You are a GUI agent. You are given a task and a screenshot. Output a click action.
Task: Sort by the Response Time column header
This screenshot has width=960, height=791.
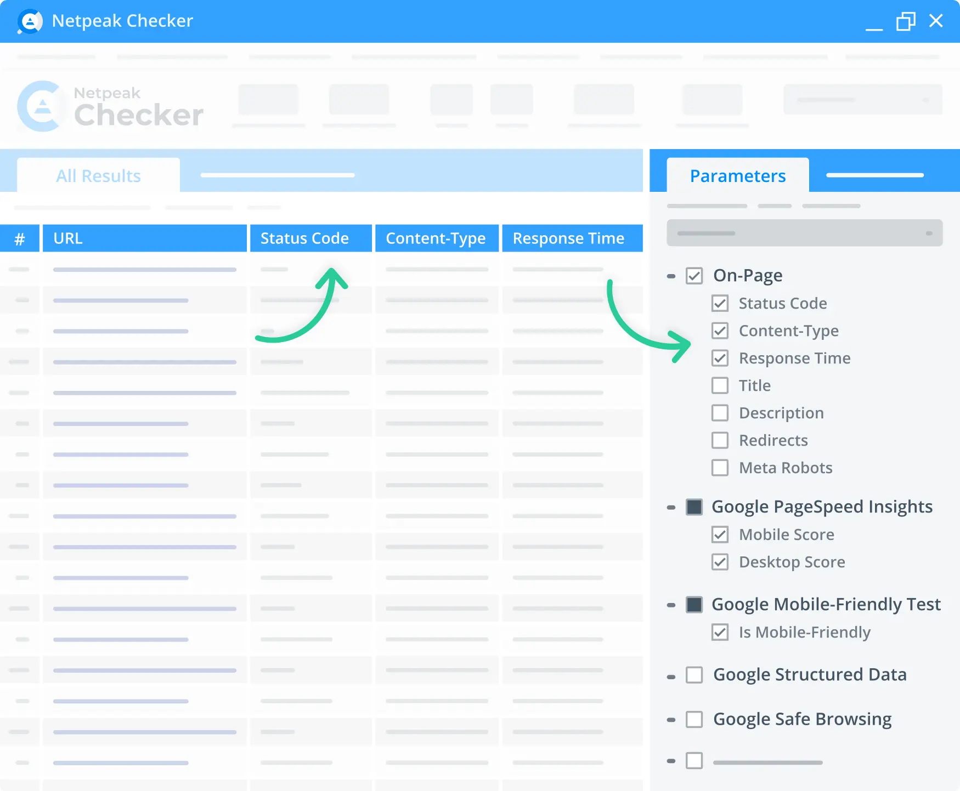[572, 238]
